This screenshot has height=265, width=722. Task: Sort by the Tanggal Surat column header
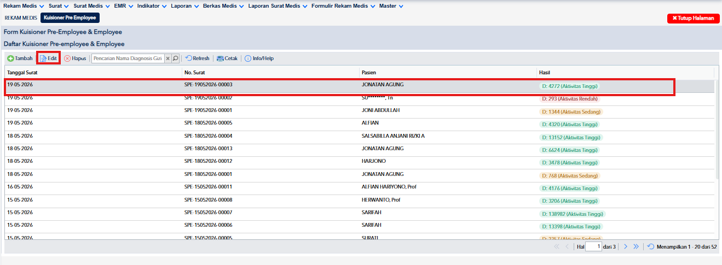coord(93,72)
